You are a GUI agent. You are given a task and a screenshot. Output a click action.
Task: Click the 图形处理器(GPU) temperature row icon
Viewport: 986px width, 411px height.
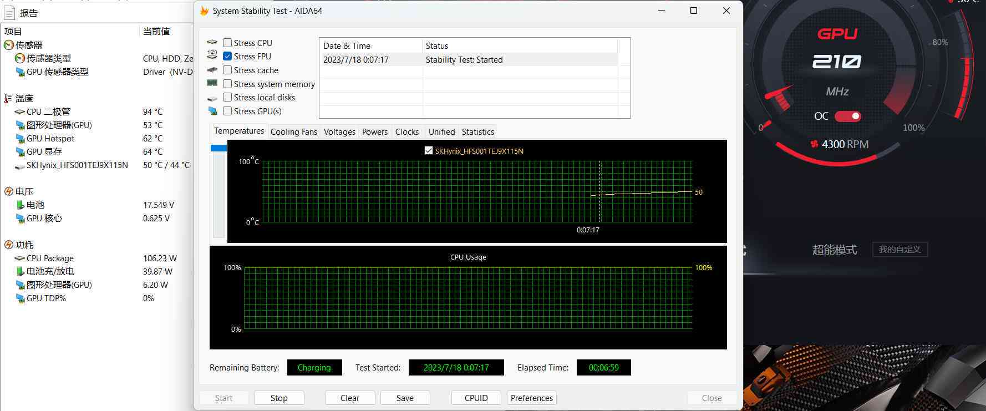20,125
